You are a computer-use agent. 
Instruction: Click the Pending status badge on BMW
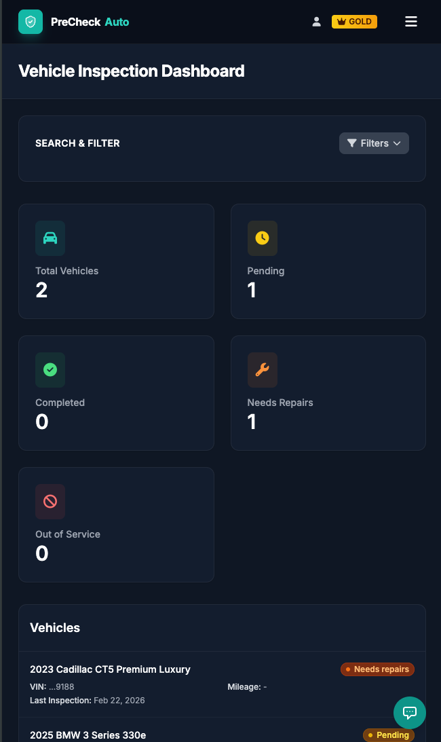point(389,735)
